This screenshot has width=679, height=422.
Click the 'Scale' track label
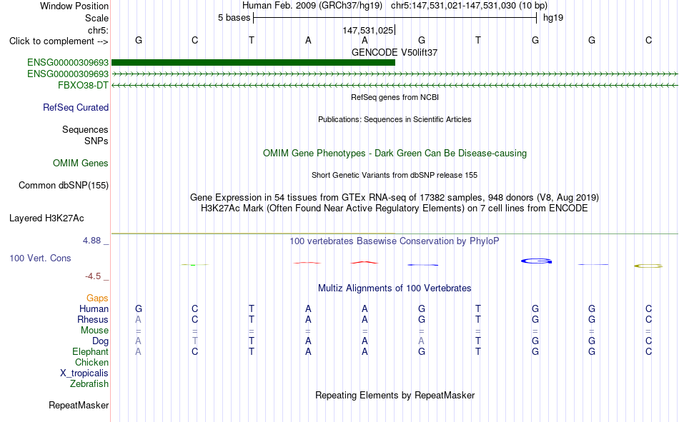coord(96,18)
